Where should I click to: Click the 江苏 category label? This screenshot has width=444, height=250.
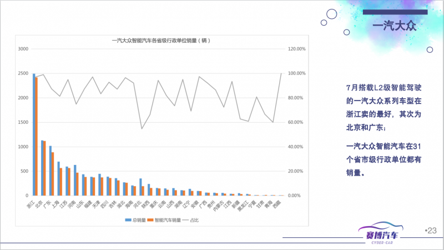coord(64,204)
